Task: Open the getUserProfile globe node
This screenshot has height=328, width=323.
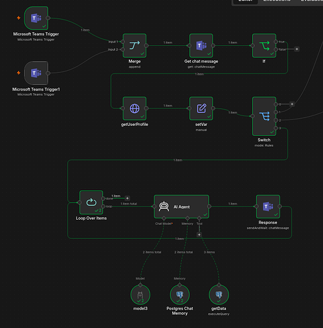Action: 135,108
